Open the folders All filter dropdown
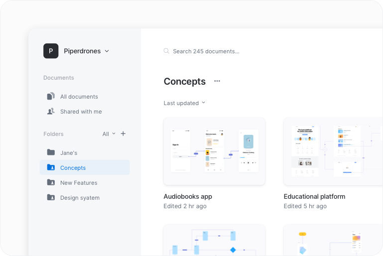 (x=109, y=134)
